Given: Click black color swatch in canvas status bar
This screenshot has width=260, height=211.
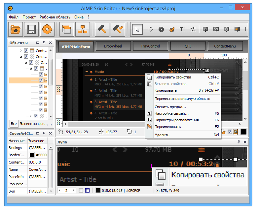Looking at the screenshot, I should tap(243, 132).
